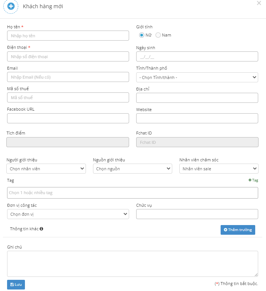266x291 pixels.
Task: Click the Thêm trường button
Action: click(x=238, y=230)
